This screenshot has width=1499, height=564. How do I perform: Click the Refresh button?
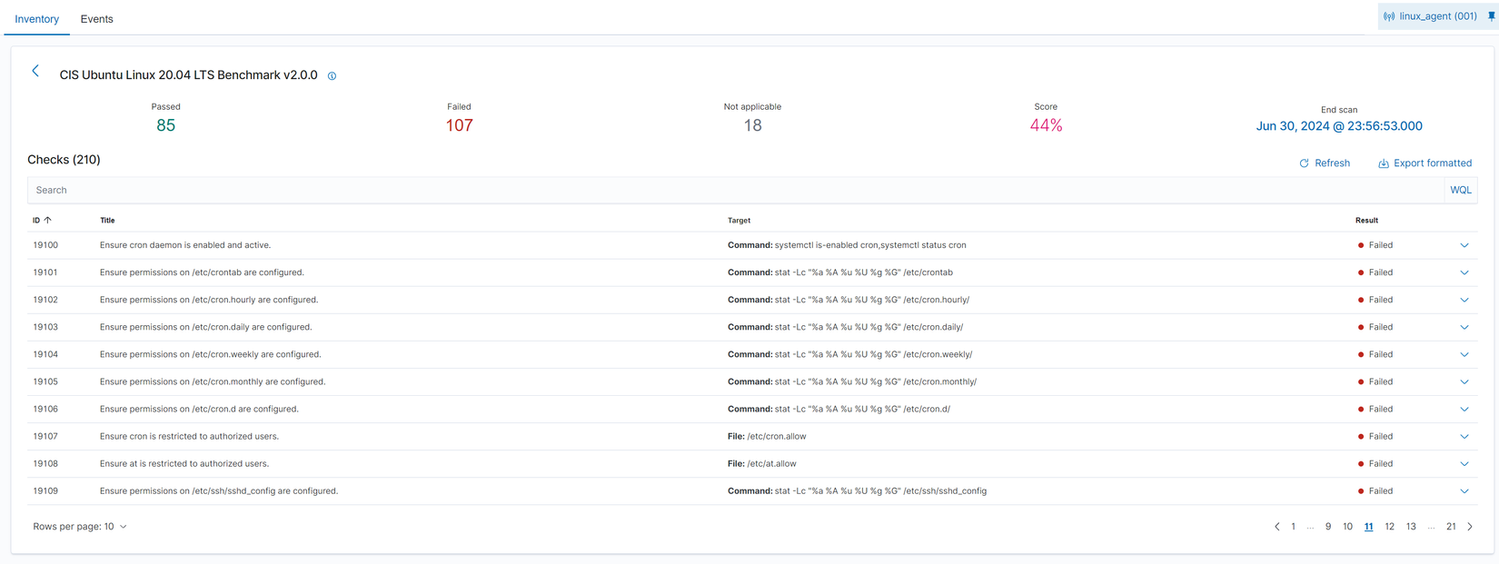pyautogui.click(x=1325, y=163)
